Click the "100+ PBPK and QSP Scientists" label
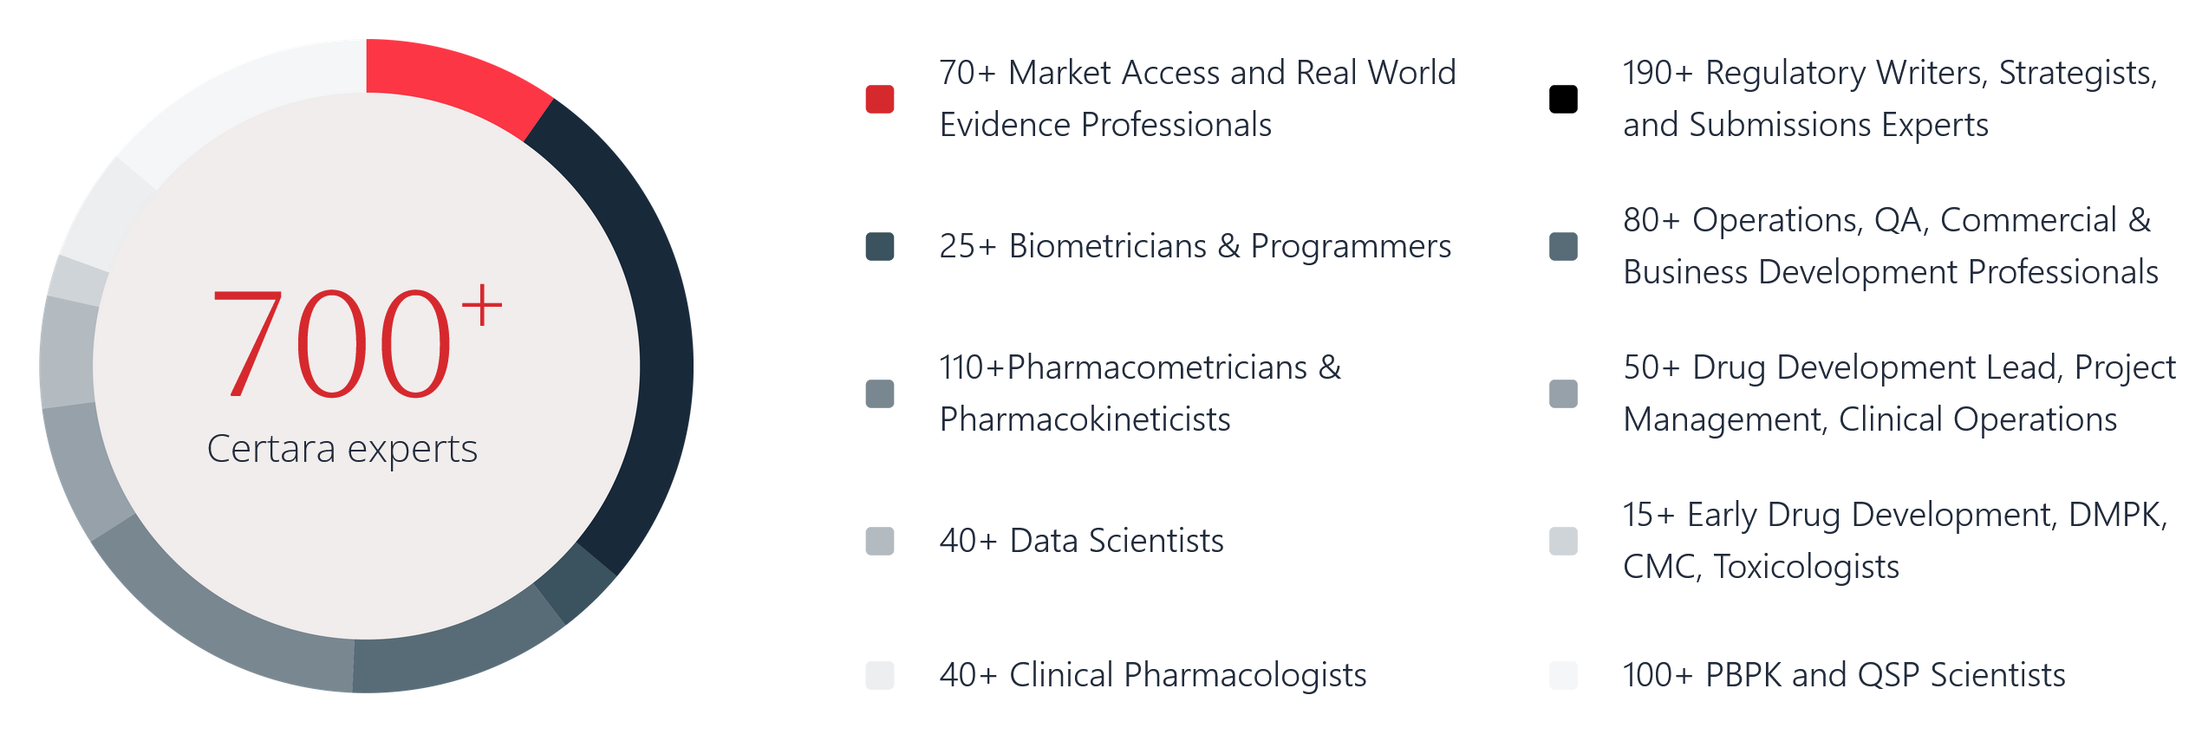Screen dimensions: 2202x734 click(x=1843, y=675)
